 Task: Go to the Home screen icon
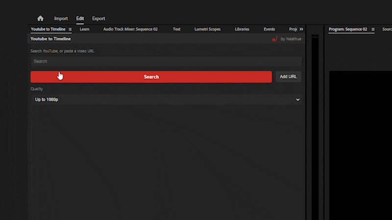coord(40,19)
